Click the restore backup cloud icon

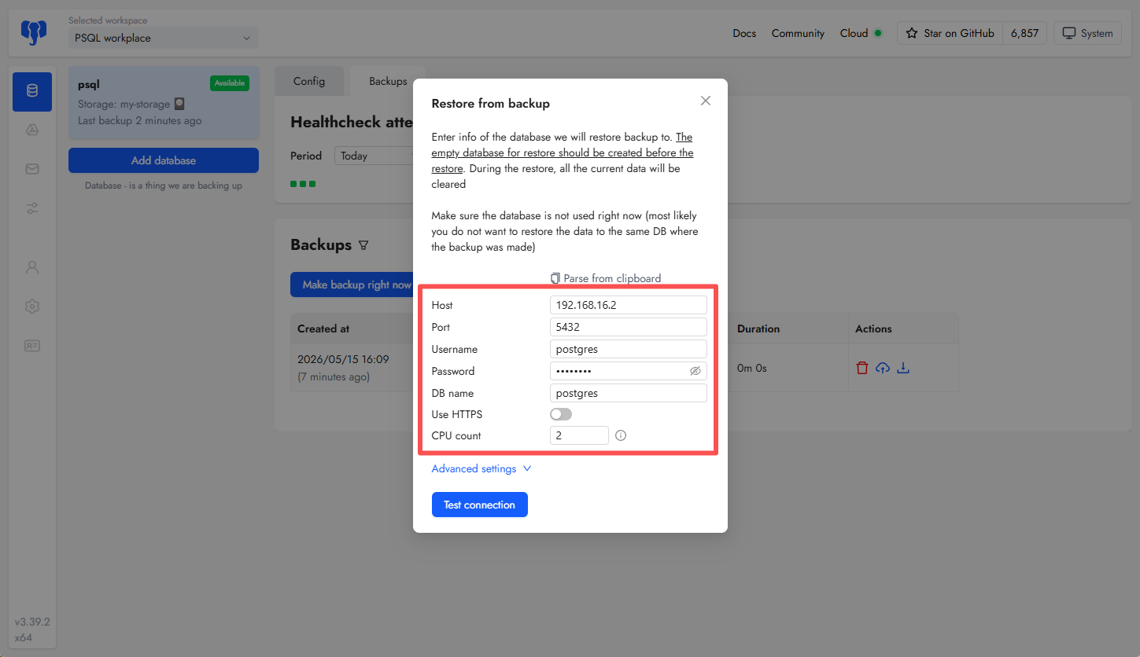(883, 368)
